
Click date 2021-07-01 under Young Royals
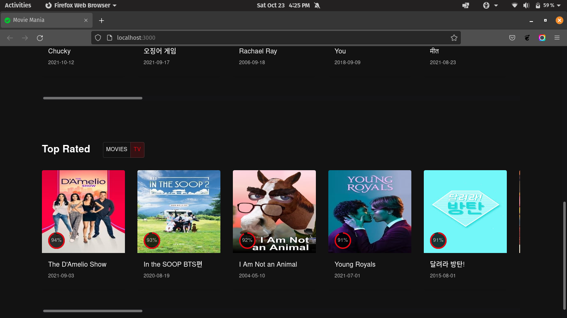(347, 276)
